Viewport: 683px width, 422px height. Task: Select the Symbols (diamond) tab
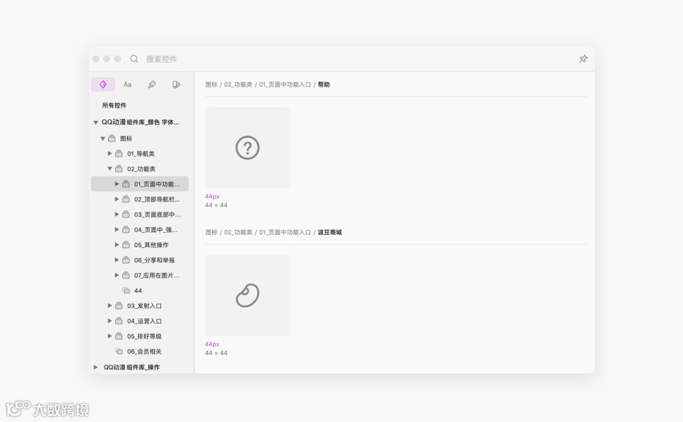103,85
